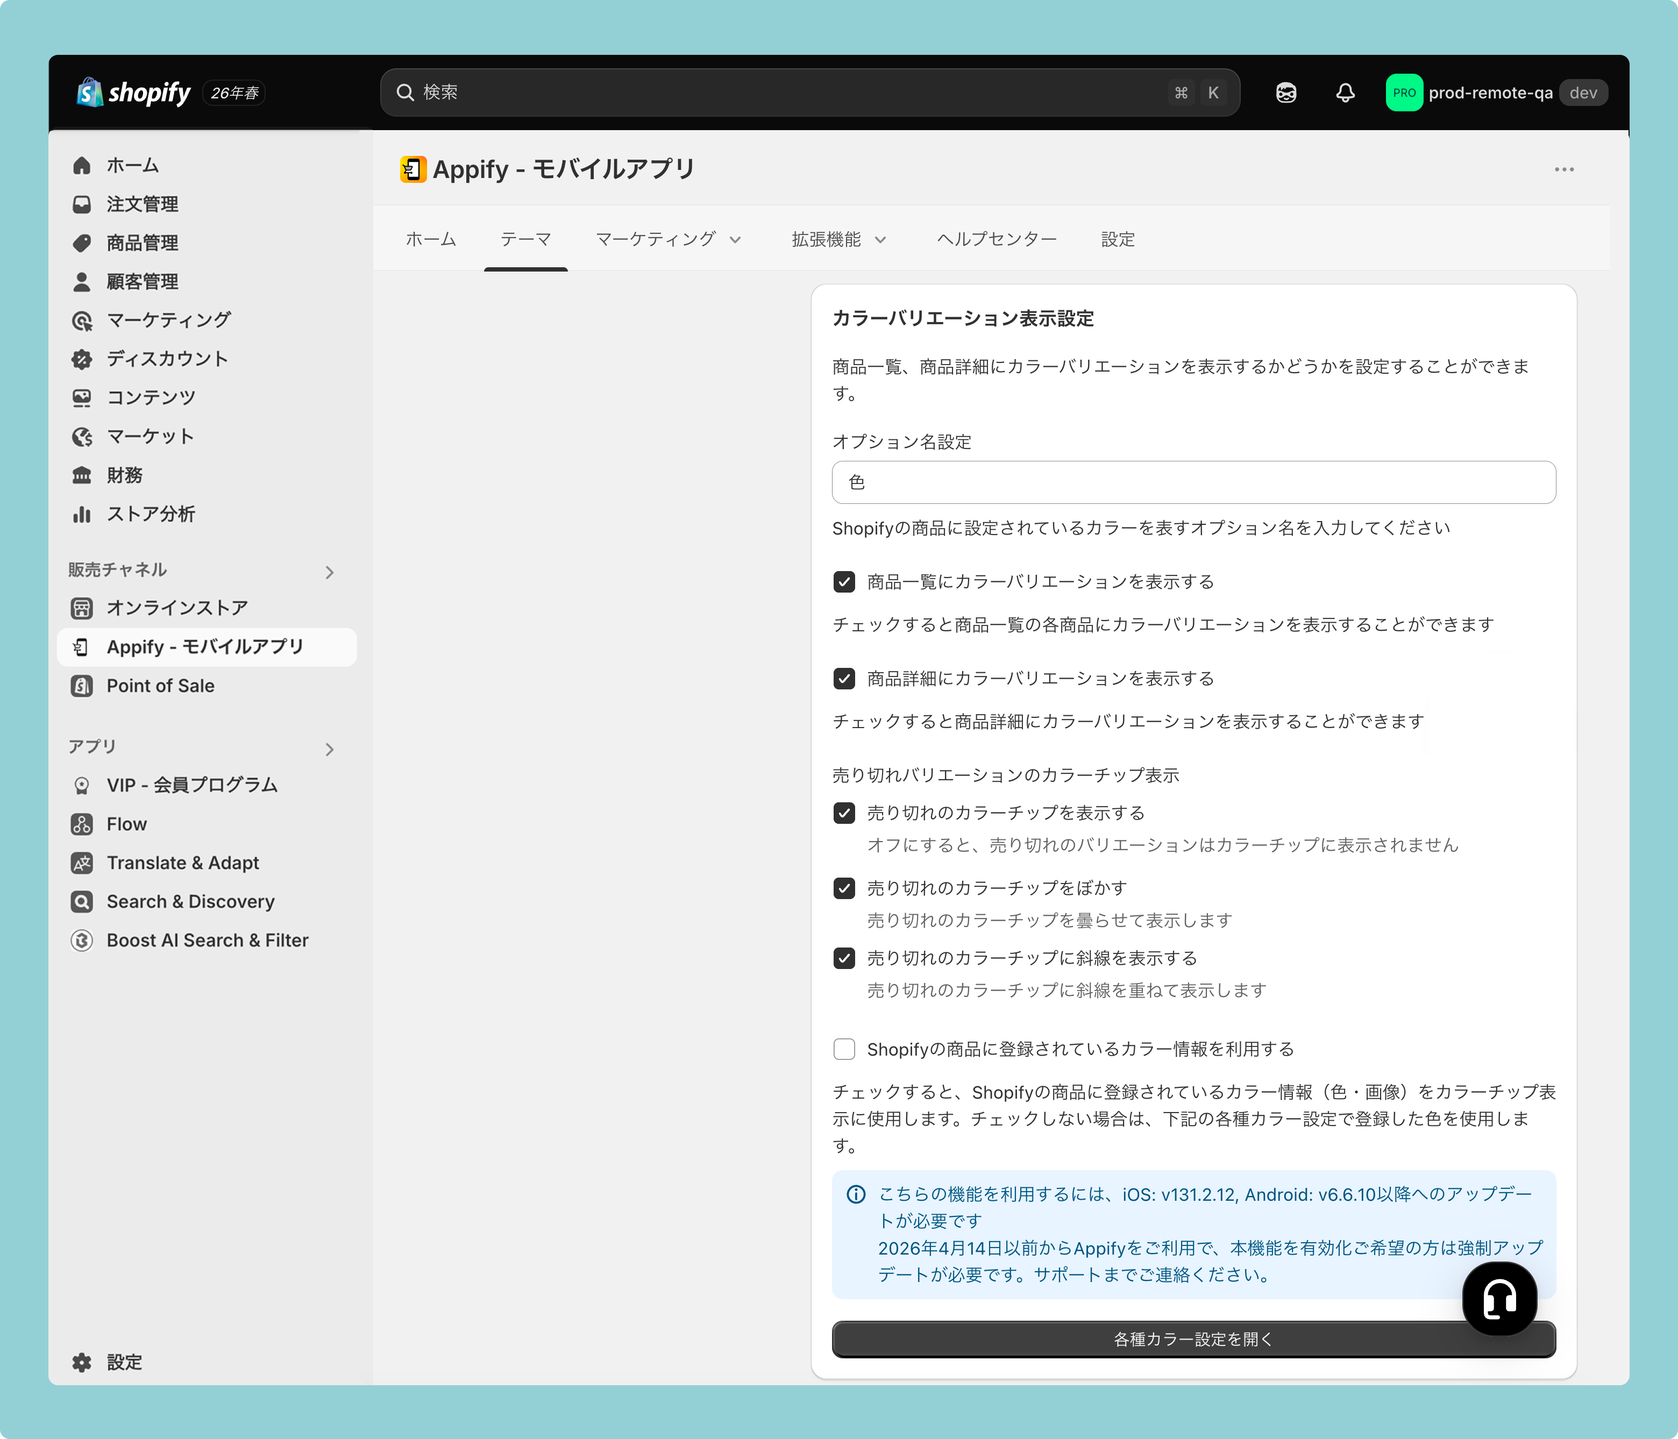
Task: Click the 検索 search field
Action: [810, 92]
